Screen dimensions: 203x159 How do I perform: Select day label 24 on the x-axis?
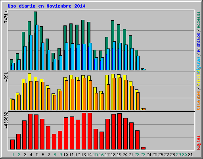pyautogui.click(x=149, y=155)
